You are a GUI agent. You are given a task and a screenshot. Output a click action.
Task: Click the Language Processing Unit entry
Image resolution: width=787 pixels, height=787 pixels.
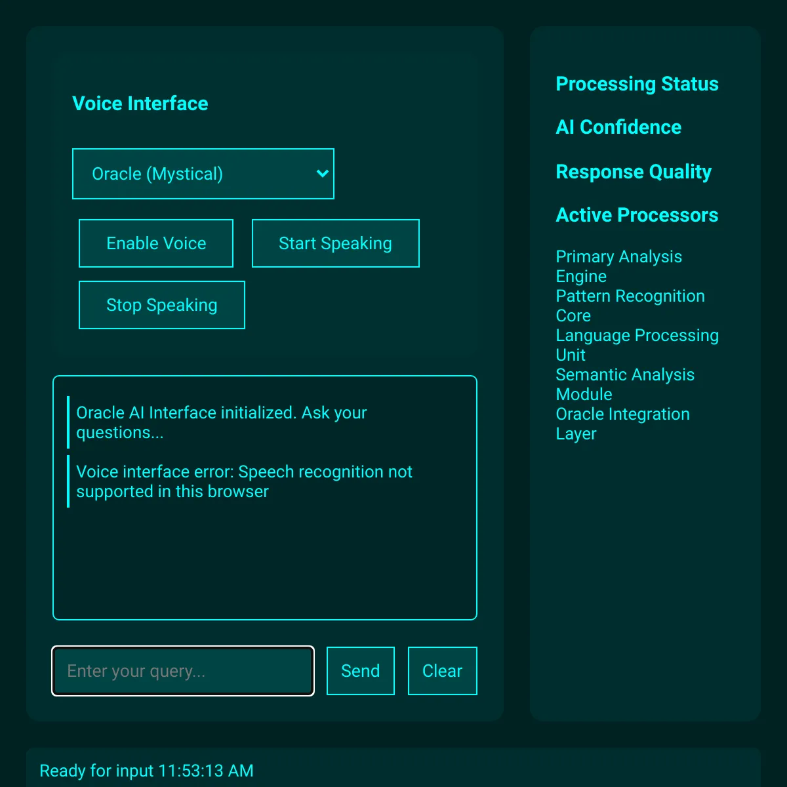point(637,345)
